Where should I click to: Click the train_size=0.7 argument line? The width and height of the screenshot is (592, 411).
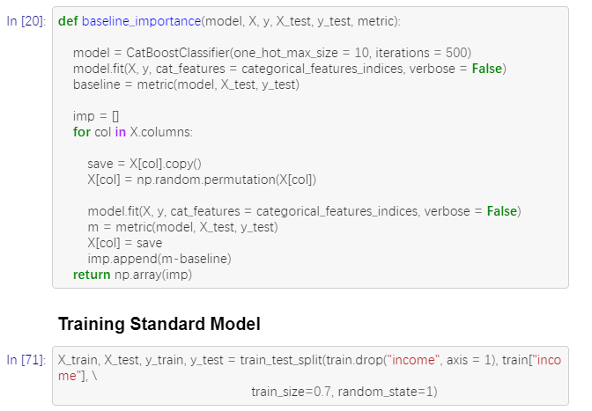pyautogui.click(x=344, y=391)
